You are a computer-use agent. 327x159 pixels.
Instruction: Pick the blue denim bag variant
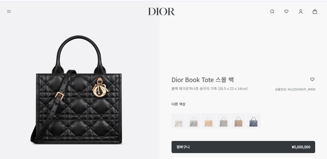pyautogui.click(x=253, y=121)
